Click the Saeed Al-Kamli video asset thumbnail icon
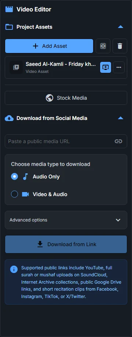 coord(16,67)
